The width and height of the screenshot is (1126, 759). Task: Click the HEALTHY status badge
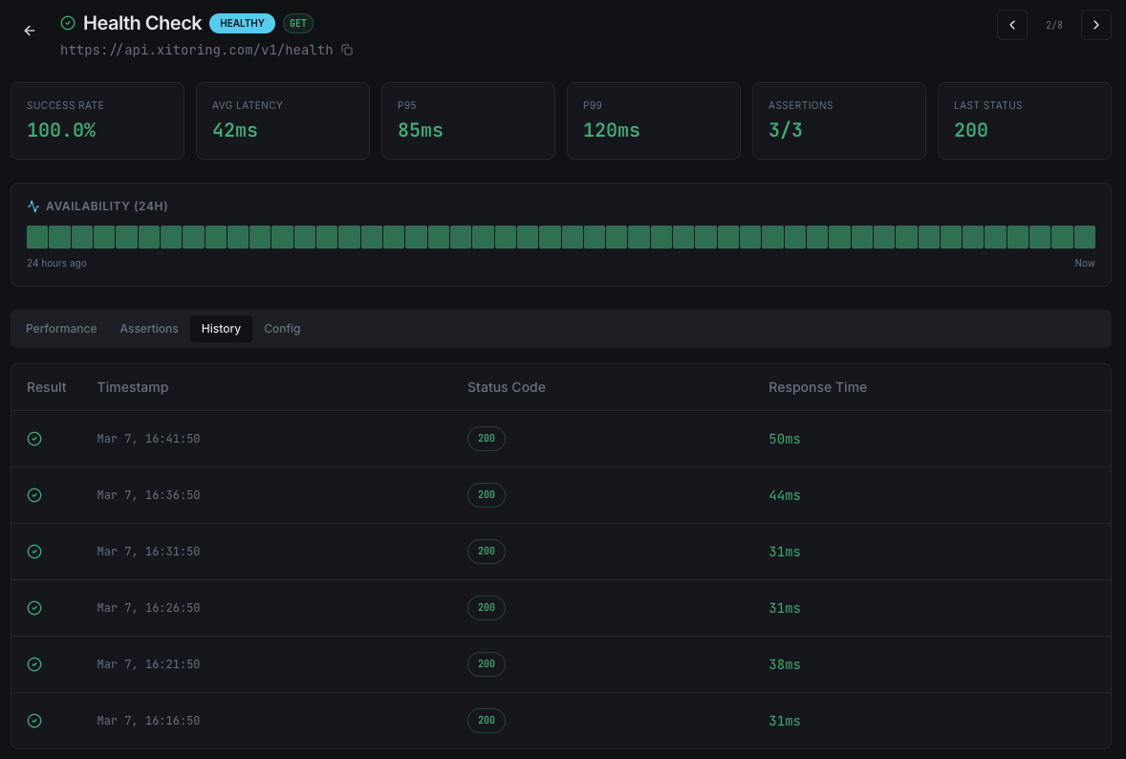(x=242, y=23)
